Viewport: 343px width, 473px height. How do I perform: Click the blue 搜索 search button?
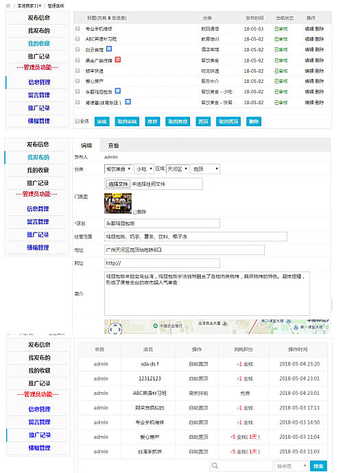point(318,466)
